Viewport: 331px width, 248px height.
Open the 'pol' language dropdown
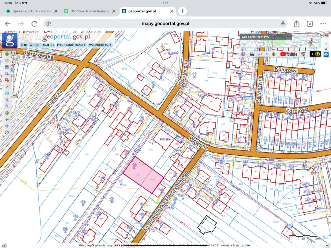(263, 54)
